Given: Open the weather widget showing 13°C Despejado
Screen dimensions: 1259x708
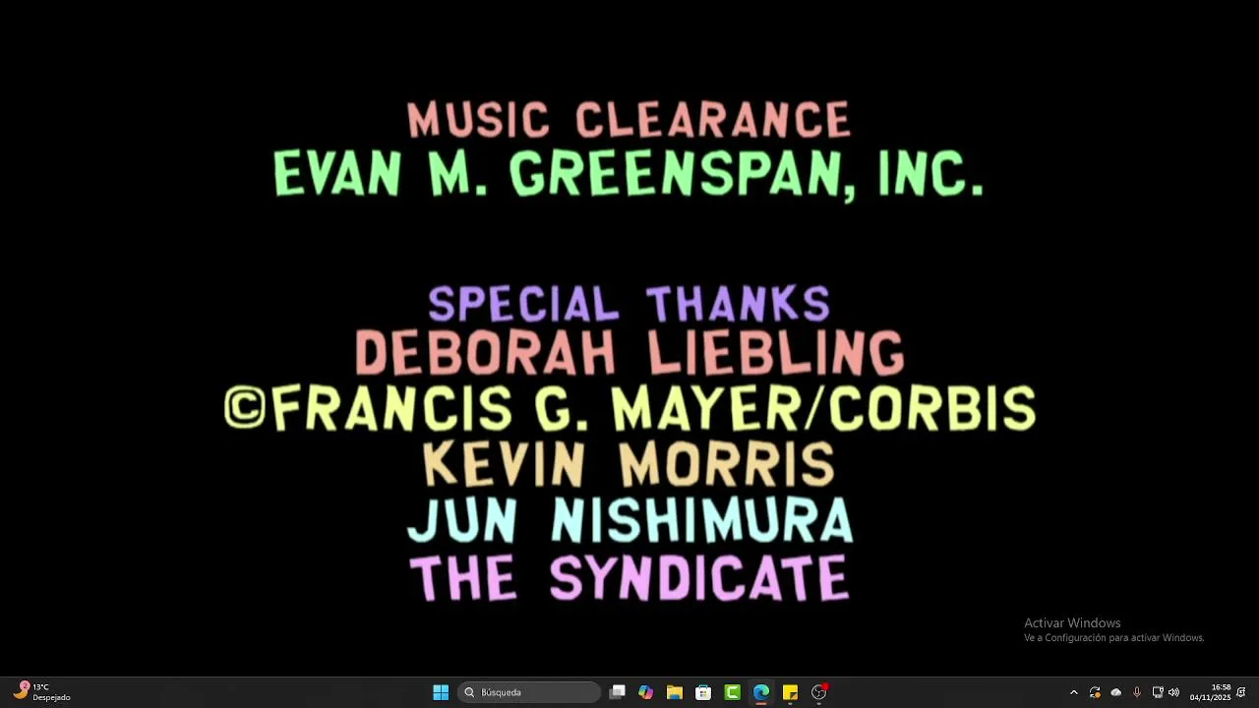Looking at the screenshot, I should pos(41,692).
